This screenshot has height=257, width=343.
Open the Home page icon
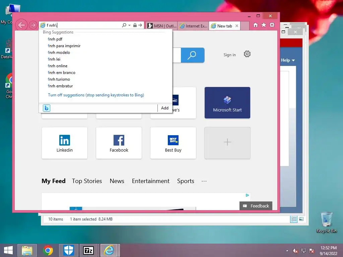coord(256,25)
